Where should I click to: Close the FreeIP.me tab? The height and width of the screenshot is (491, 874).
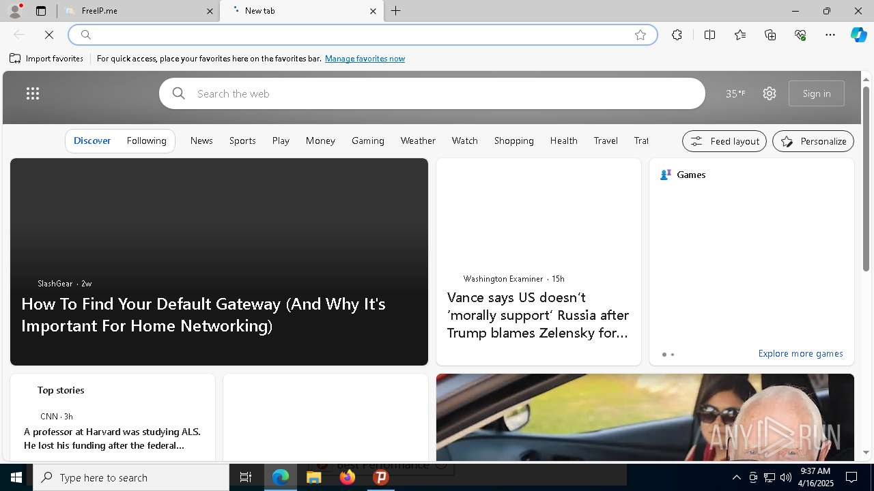[210, 11]
